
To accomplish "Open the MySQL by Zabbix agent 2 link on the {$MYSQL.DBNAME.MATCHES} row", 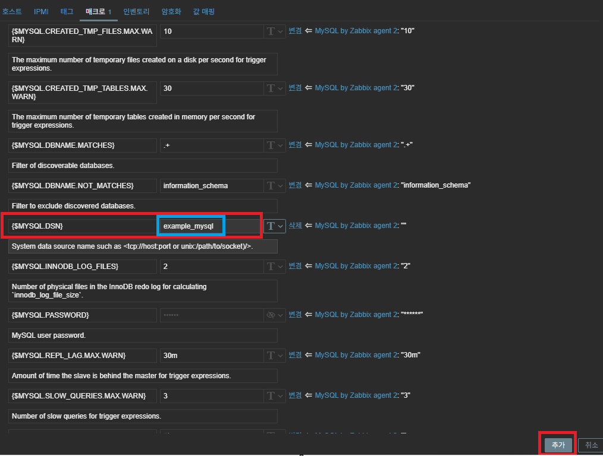I will pos(353,145).
